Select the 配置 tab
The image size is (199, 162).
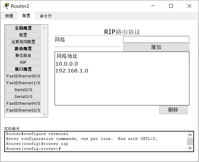pyautogui.click(x=26, y=16)
